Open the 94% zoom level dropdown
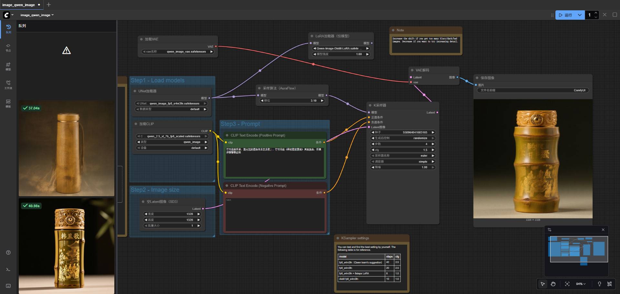The width and height of the screenshot is (620, 294). (x=581, y=284)
